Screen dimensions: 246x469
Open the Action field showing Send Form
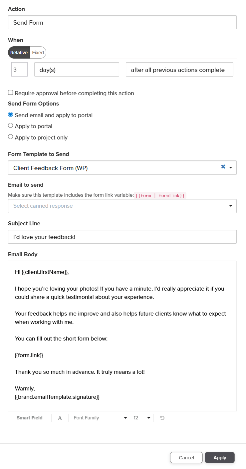(122, 23)
